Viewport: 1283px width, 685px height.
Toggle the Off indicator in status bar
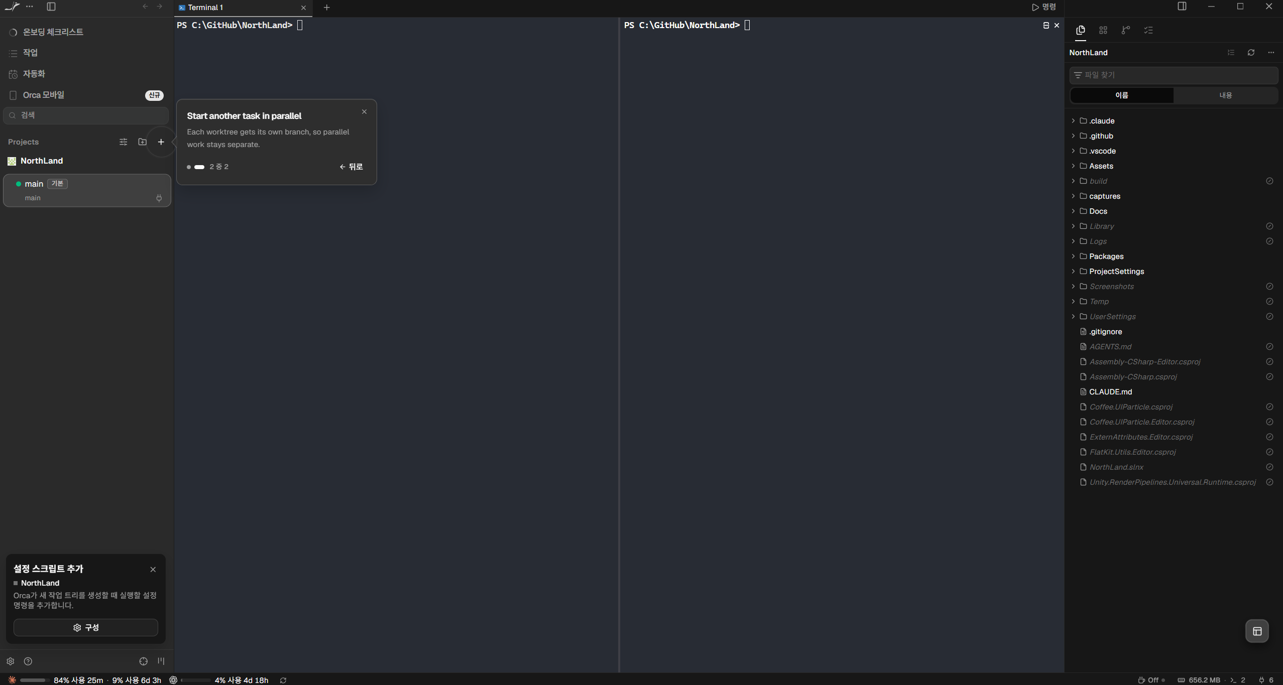tap(1151, 680)
